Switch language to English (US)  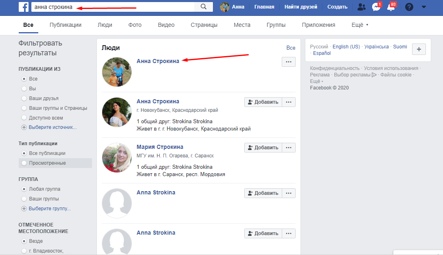tap(346, 46)
